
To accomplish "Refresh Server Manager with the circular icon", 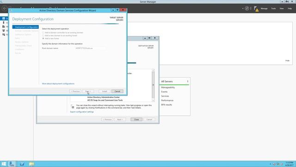I will coord(247,8).
